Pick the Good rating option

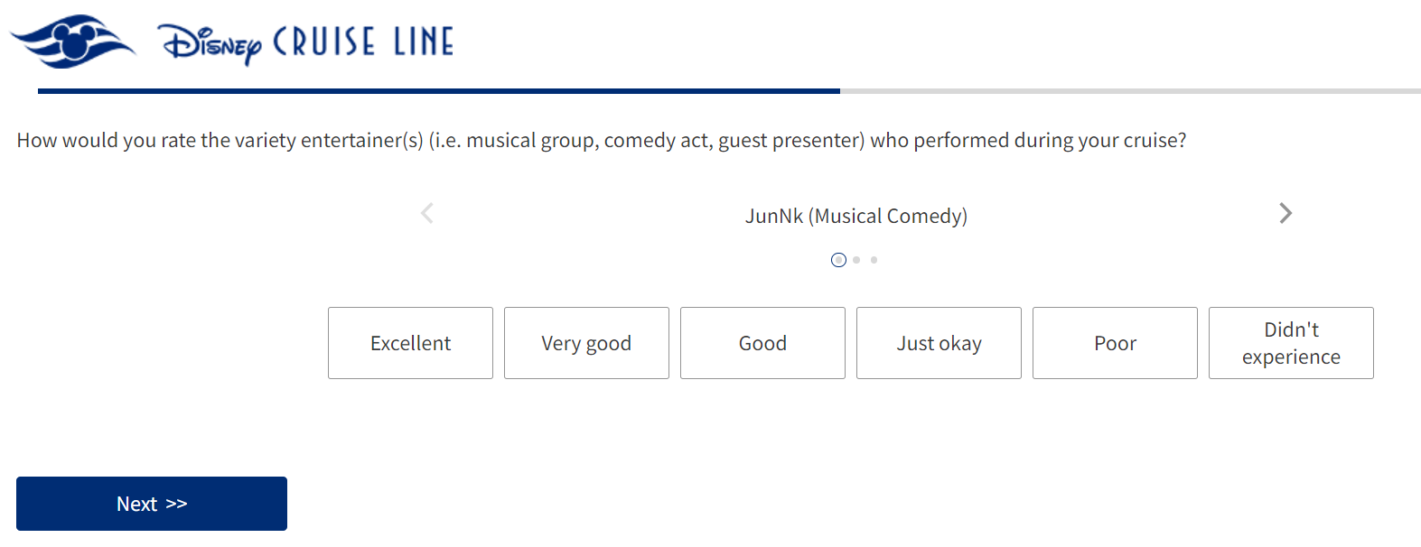pyautogui.click(x=762, y=343)
